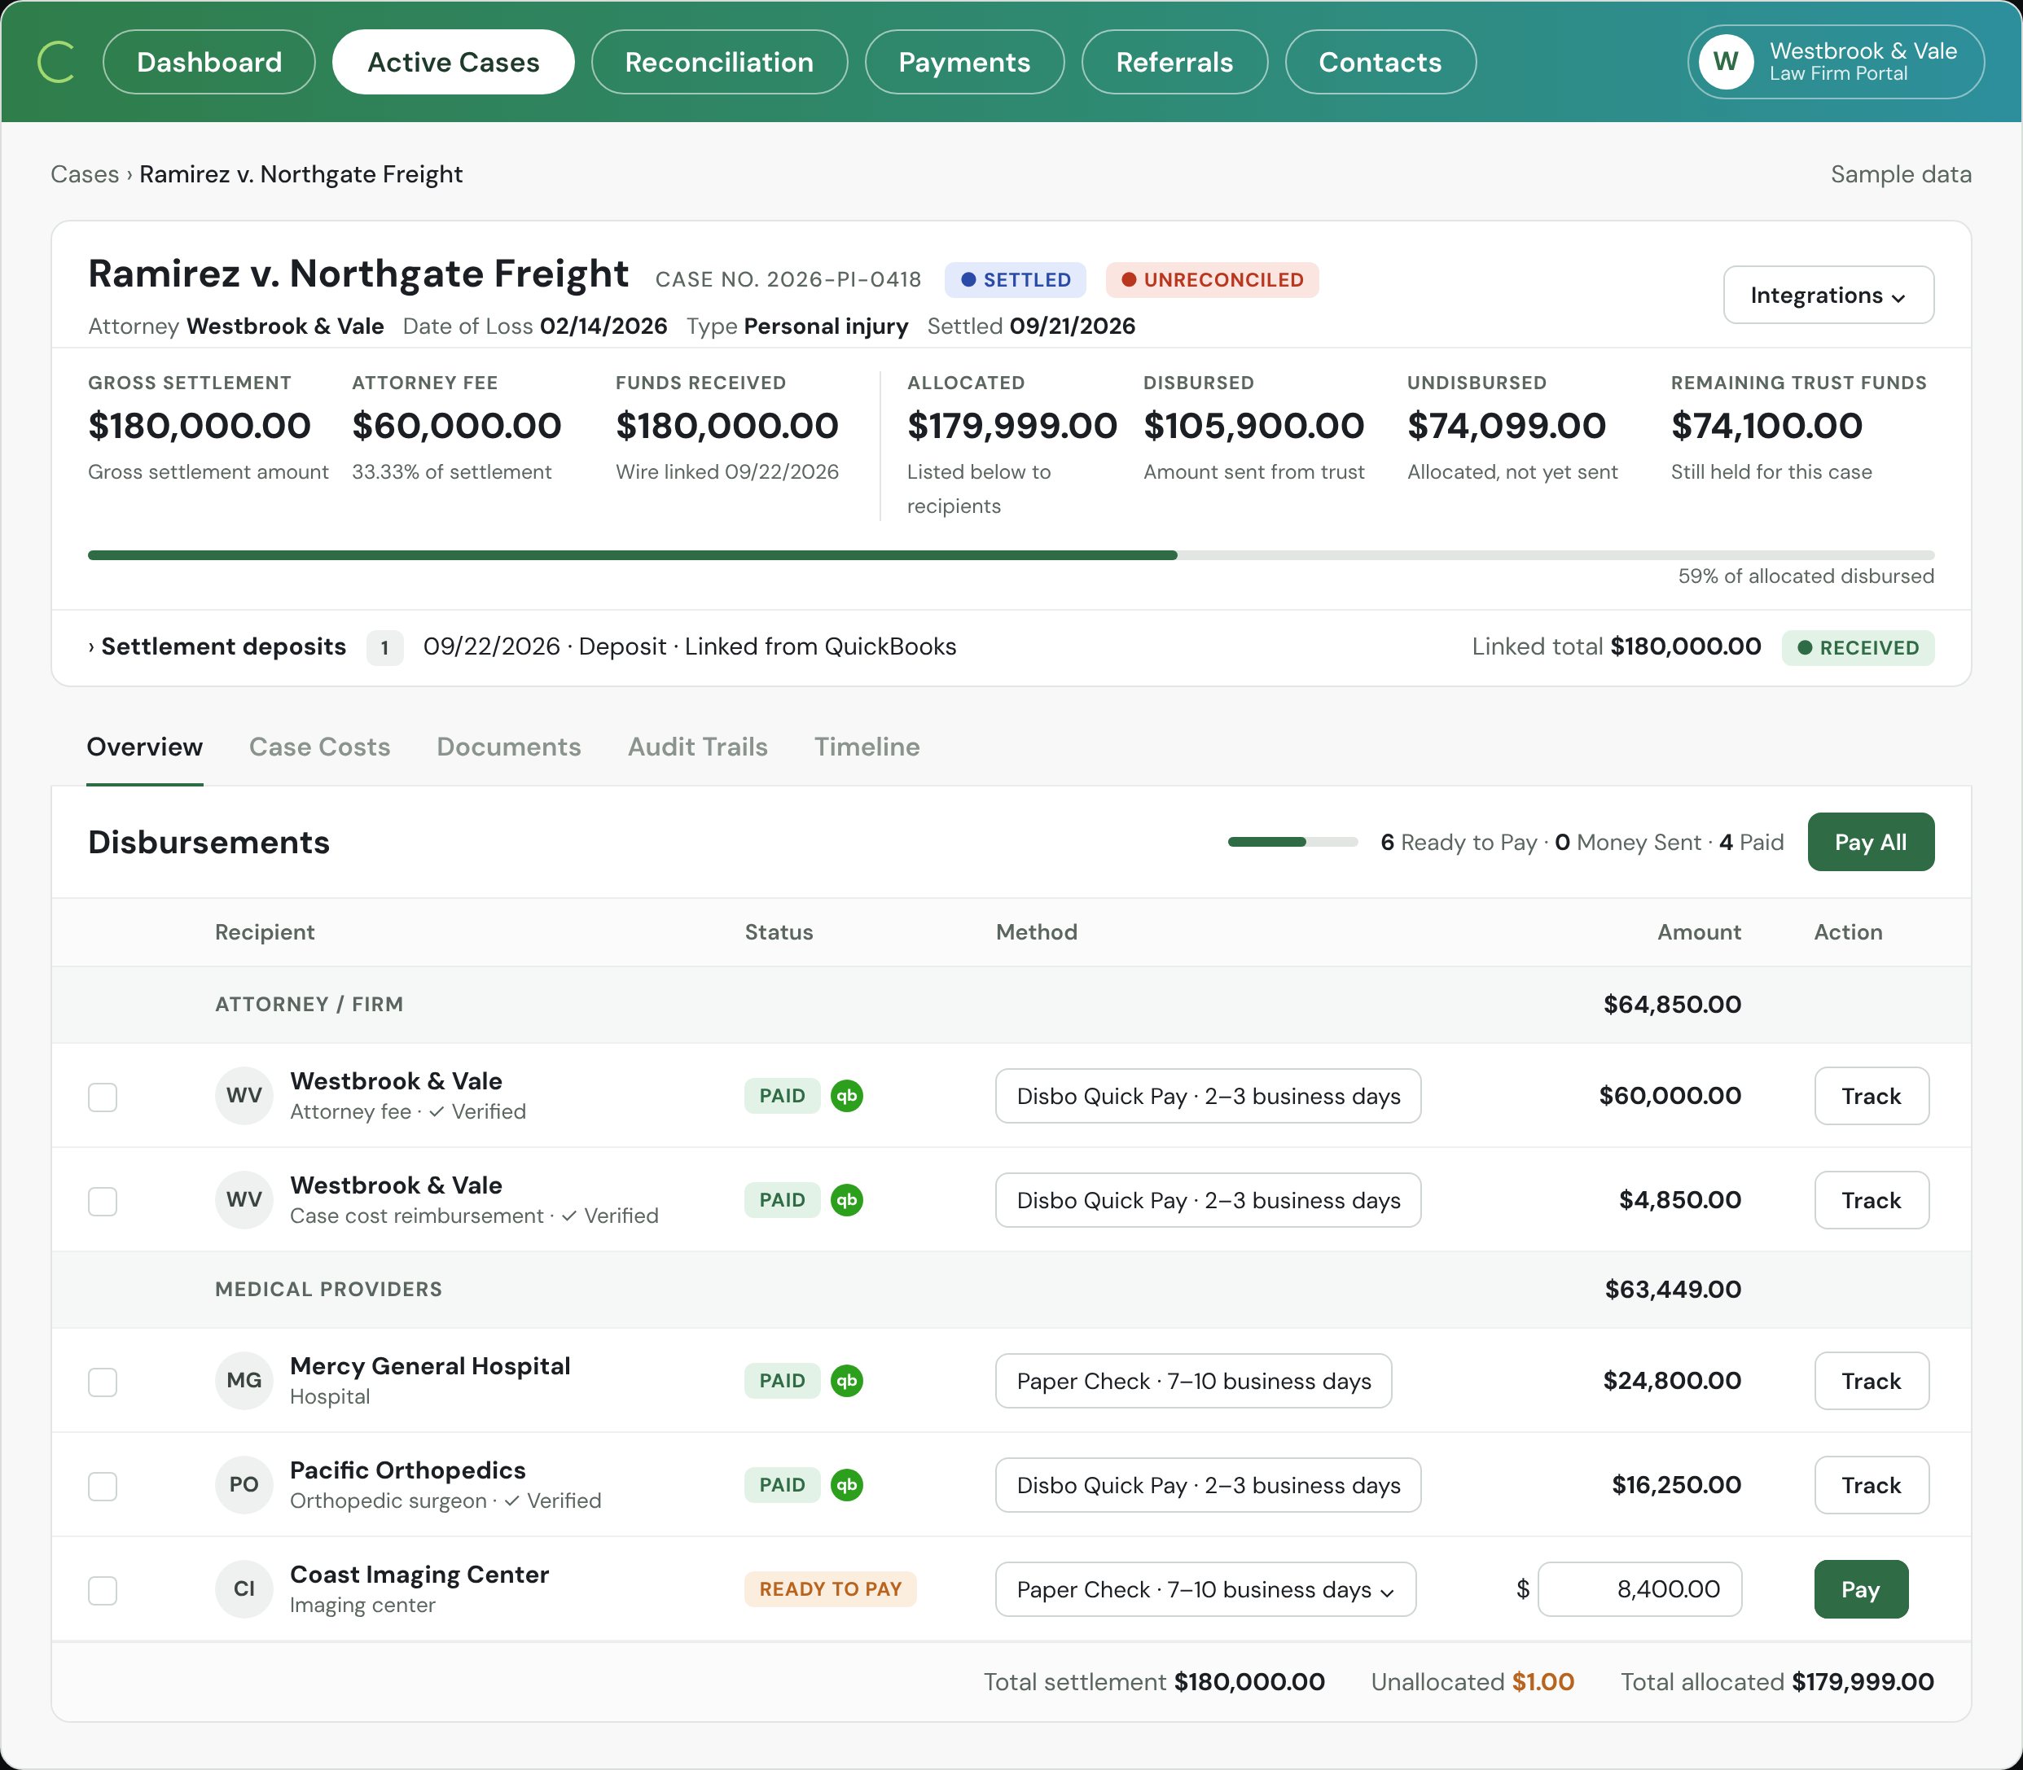Click the Disbursements status progress bar
The width and height of the screenshot is (2023, 1770).
pyautogui.click(x=1292, y=842)
